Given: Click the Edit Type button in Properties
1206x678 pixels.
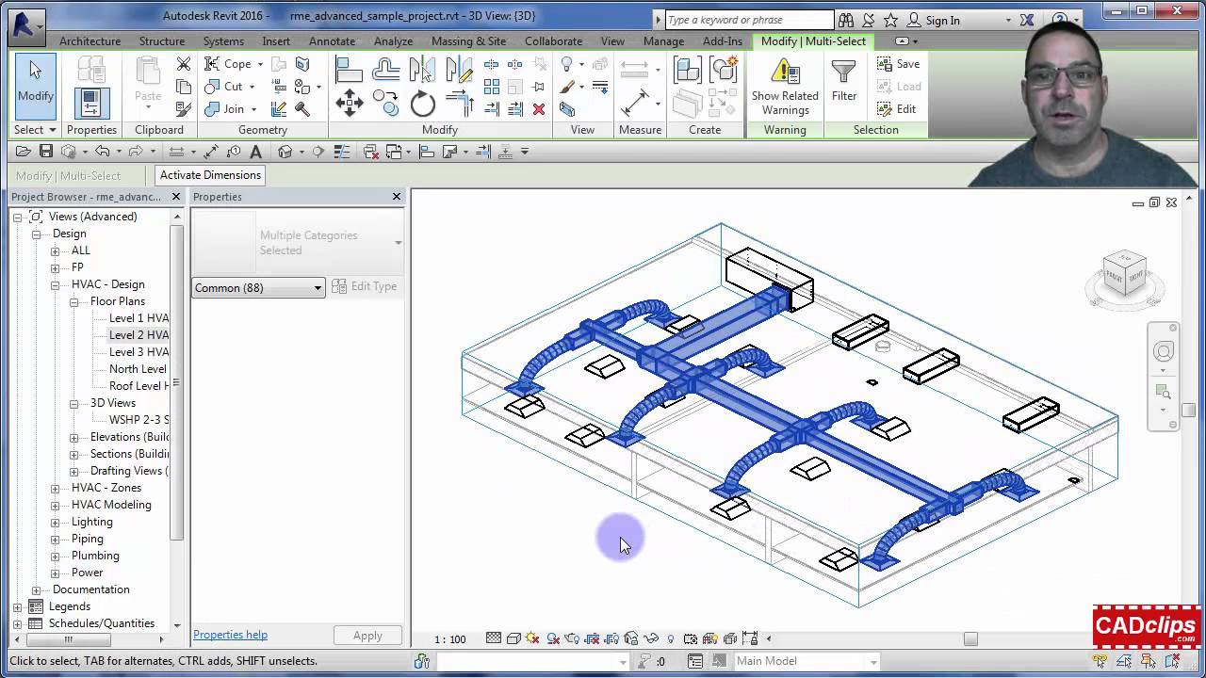Looking at the screenshot, I should coord(365,286).
